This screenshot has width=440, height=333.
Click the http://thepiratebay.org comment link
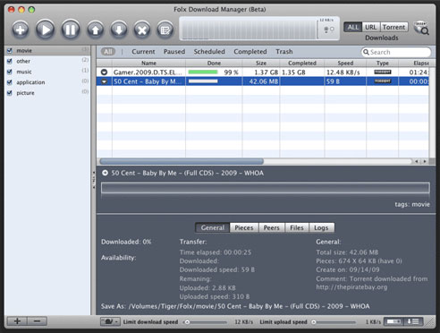tap(351, 287)
